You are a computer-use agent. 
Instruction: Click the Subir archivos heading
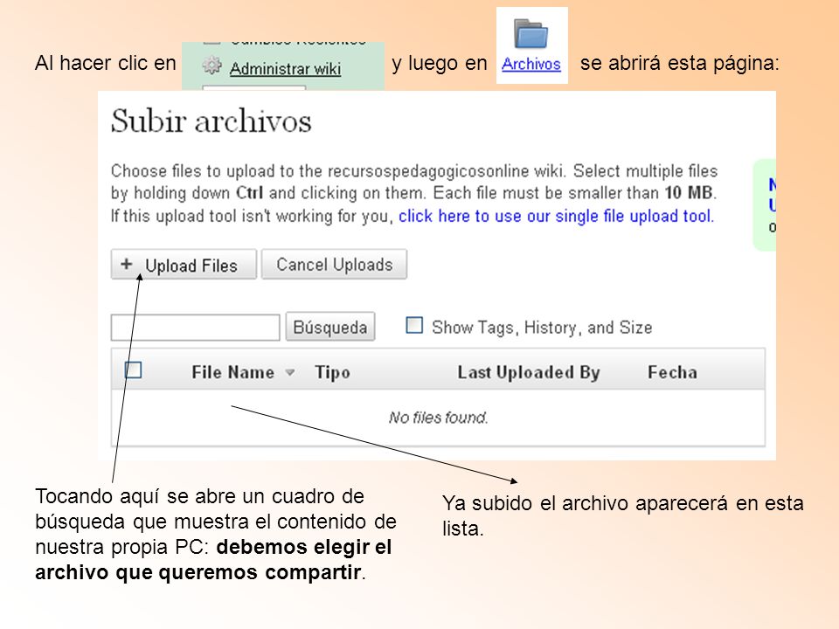coord(211,121)
